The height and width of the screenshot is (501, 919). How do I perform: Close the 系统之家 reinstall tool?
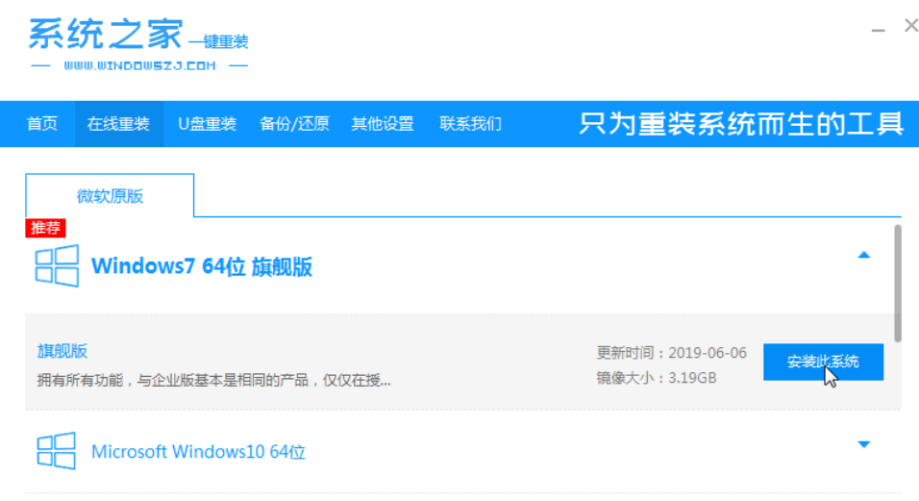pyautogui.click(x=910, y=27)
